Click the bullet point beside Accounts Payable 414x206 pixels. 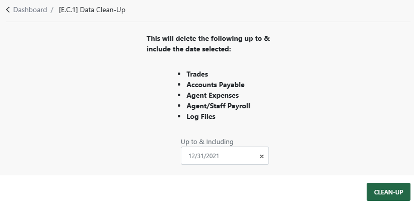pyautogui.click(x=179, y=85)
